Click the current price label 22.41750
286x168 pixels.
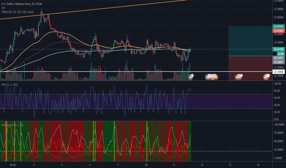click(279, 49)
